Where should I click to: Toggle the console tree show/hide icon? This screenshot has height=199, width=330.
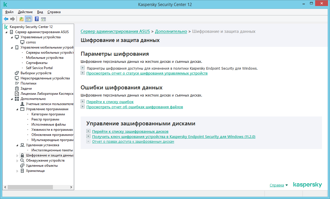28,19
